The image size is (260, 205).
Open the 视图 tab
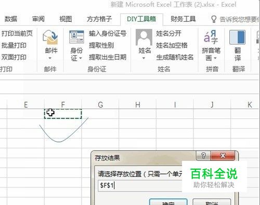(66, 19)
